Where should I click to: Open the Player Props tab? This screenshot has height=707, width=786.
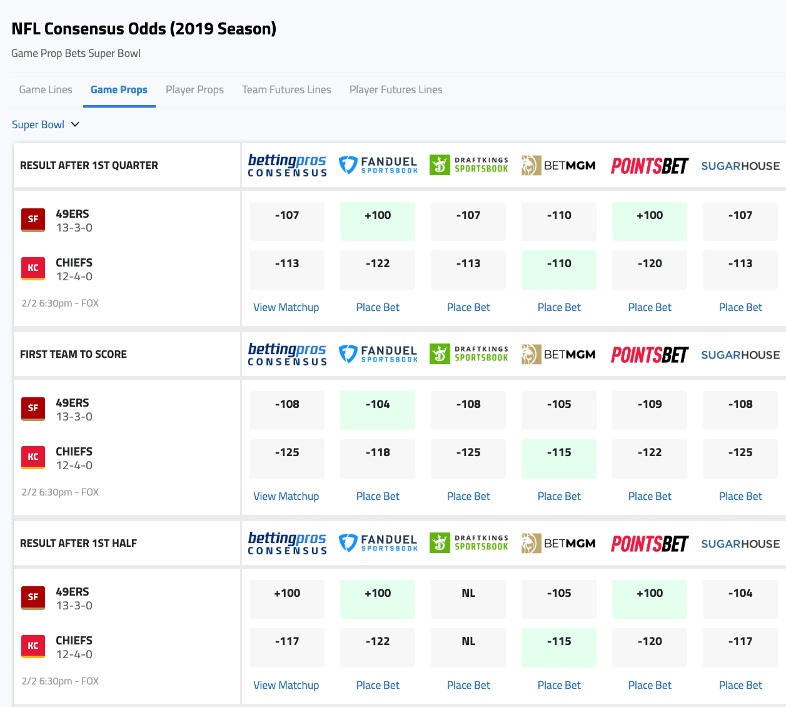click(x=194, y=89)
